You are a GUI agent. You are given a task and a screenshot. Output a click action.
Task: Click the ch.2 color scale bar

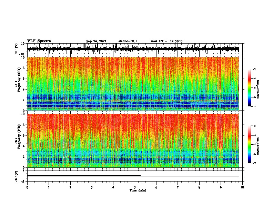point(250,144)
